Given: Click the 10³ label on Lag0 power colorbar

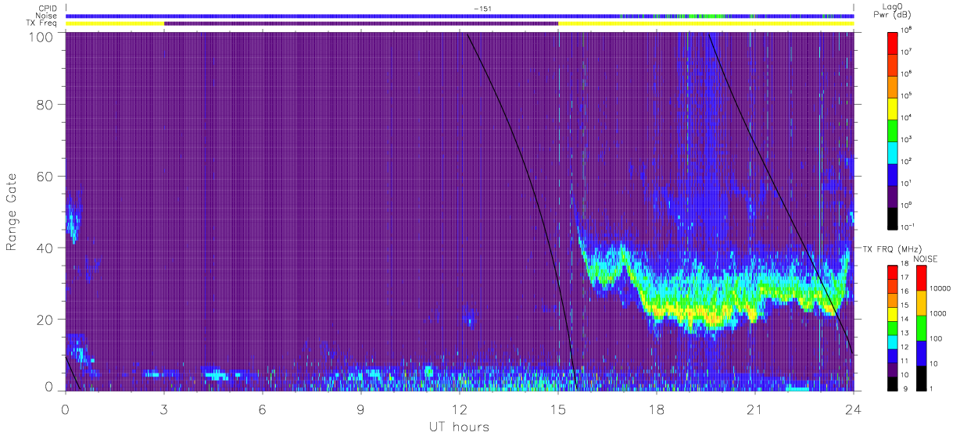Looking at the screenshot, I should [x=907, y=138].
